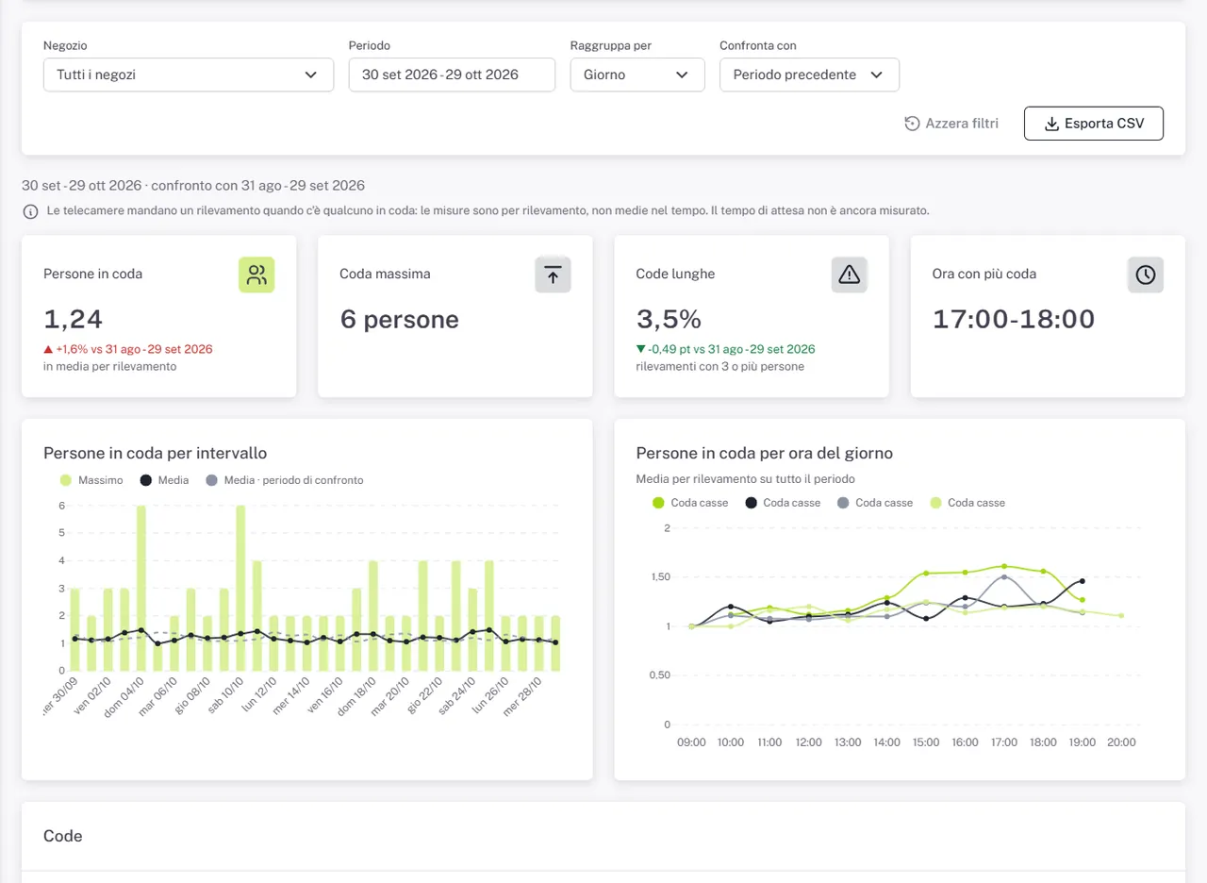Click the tall bar at dom 04/10
The height and width of the screenshot is (883, 1207).
(141, 589)
